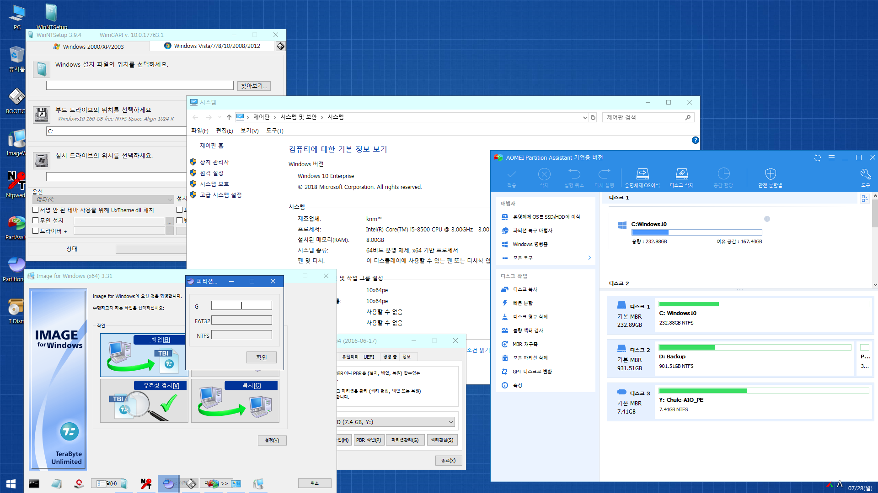This screenshot has height=493, width=878.
Task: Choose 디스크 복사 under disk operations
Action: click(519, 289)
